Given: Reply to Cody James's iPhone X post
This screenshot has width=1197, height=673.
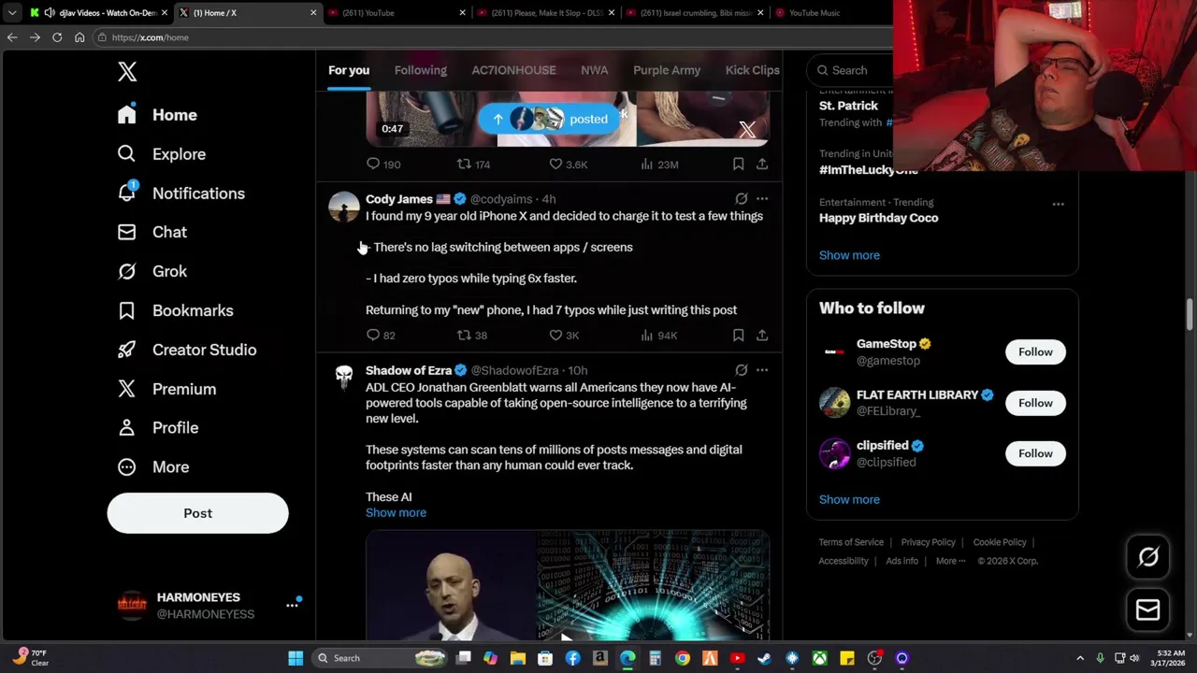Looking at the screenshot, I should pyautogui.click(x=381, y=336).
